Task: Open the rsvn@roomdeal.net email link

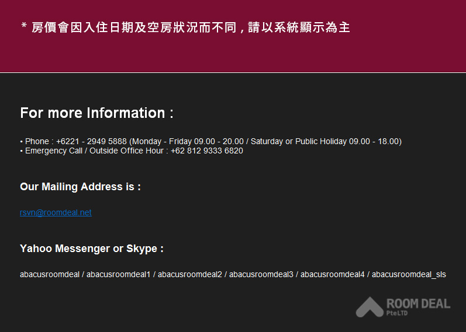Action: coord(56,212)
